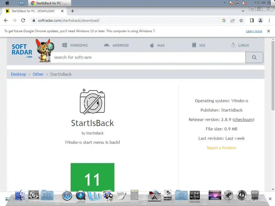Image resolution: width=275 pixels, height=206 pixels.
Task: Share this page via share icon
Action: point(233,20)
